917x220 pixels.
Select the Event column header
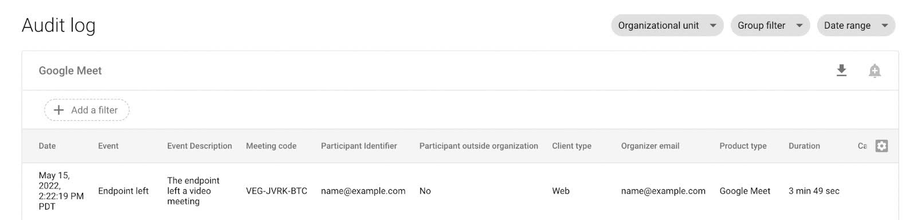108,146
